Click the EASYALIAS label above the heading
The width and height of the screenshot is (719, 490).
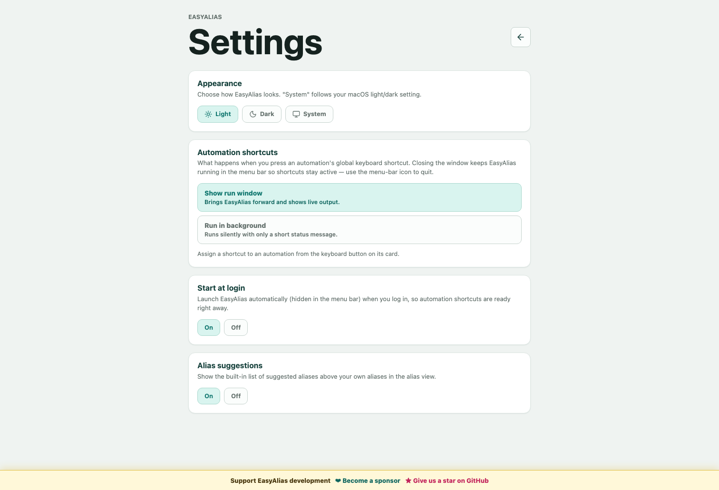[205, 17]
